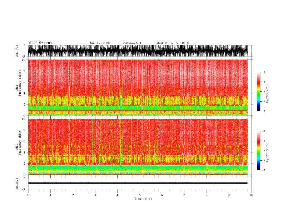Screen dimensions: 283x219
Task: Click the "-3" tick on ch.2 colorbar
Action: pyautogui.click(x=263, y=131)
